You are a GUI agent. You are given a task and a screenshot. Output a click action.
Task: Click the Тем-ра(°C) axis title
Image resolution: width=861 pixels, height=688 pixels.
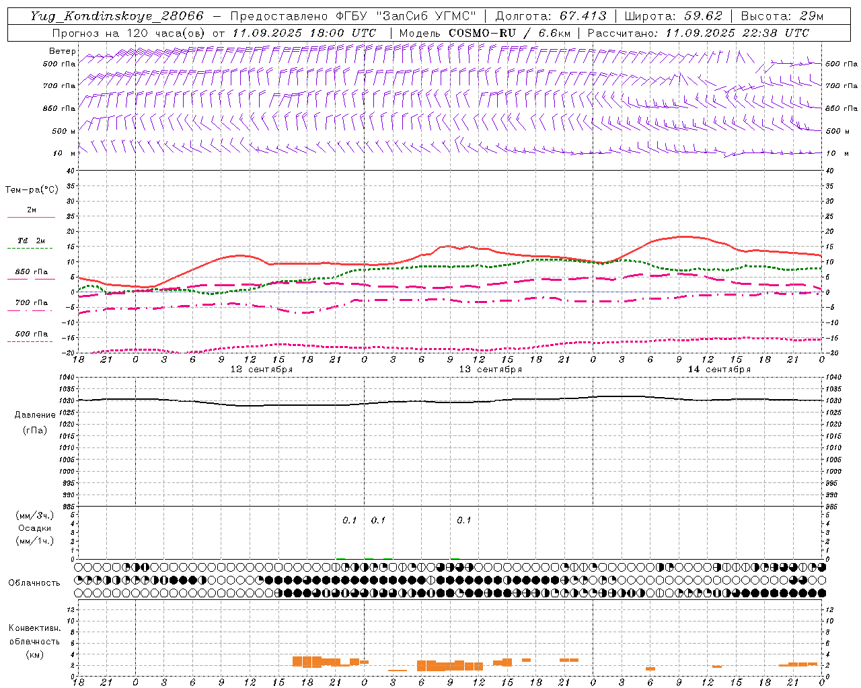pos(32,190)
